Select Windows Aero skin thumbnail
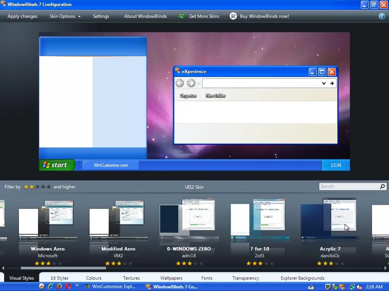 (47, 220)
